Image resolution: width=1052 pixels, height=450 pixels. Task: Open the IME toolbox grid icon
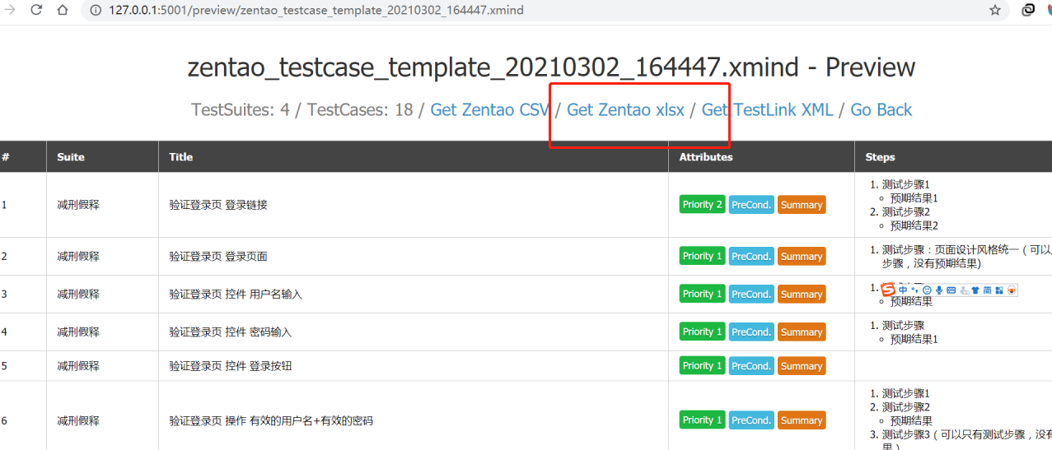999,290
